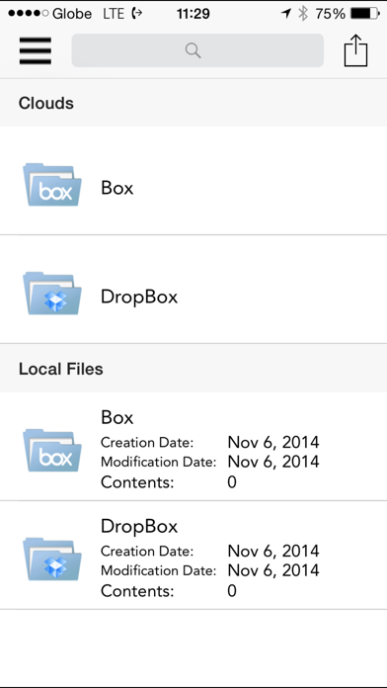This screenshot has width=387, height=688.
Task: Tap Contents value 0 in local Box row
Action: tap(232, 482)
